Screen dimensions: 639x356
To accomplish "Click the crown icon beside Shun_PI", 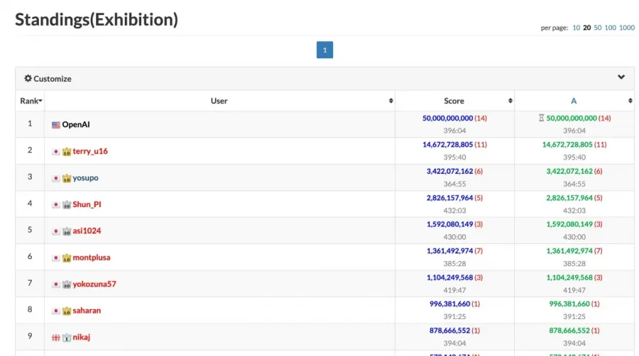I will [67, 205].
